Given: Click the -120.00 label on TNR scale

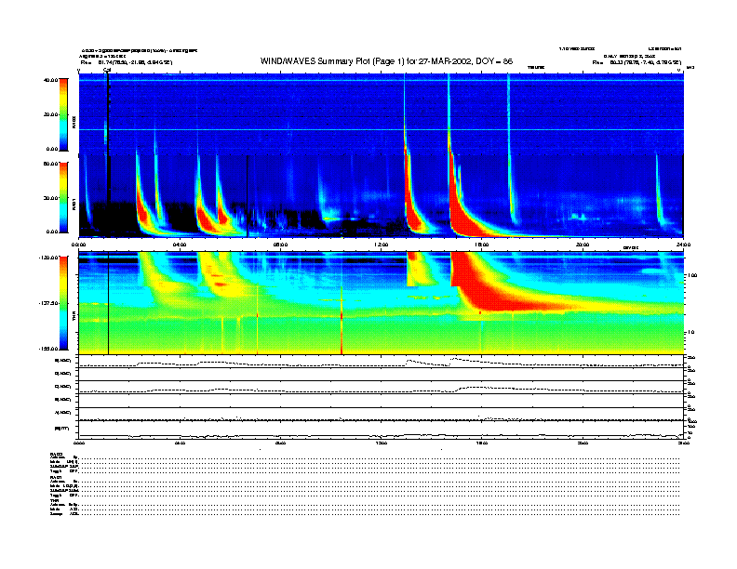Looking at the screenshot, I should 47,258.
